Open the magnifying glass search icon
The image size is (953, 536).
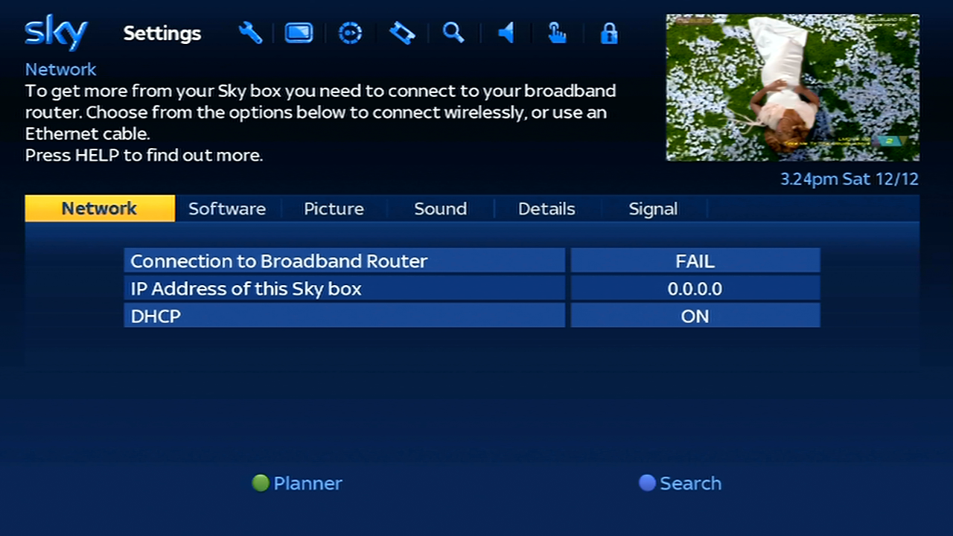(x=453, y=33)
